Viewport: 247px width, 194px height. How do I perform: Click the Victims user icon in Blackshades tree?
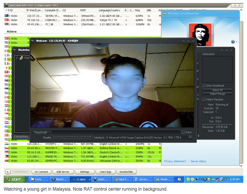click(21, 58)
